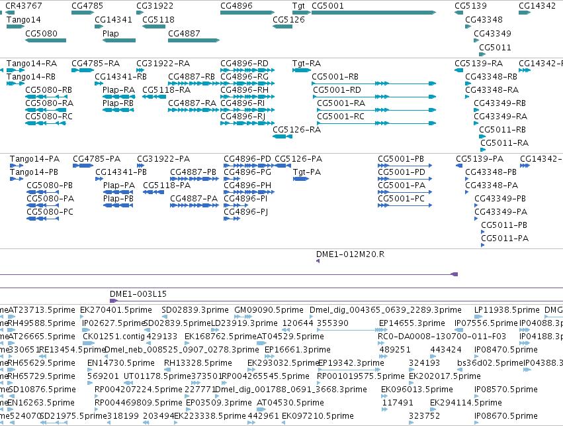Click transcript CG4887-RA

[x=194, y=110]
